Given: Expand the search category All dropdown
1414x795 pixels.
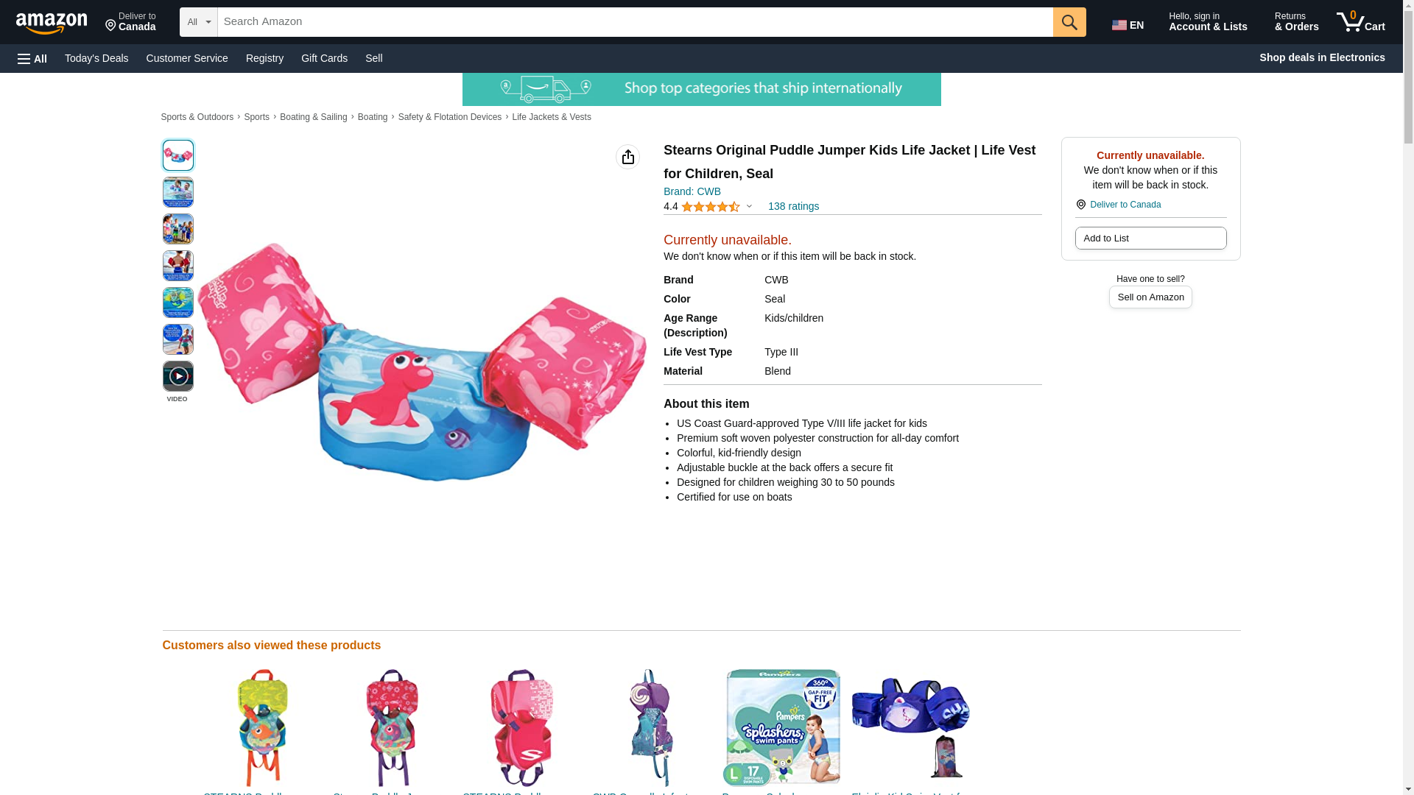Looking at the screenshot, I should 198,22.
